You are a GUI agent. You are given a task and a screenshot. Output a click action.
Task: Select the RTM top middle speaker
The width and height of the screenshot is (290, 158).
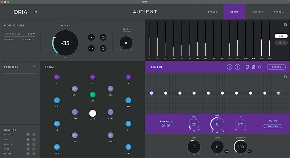tap(111, 112)
